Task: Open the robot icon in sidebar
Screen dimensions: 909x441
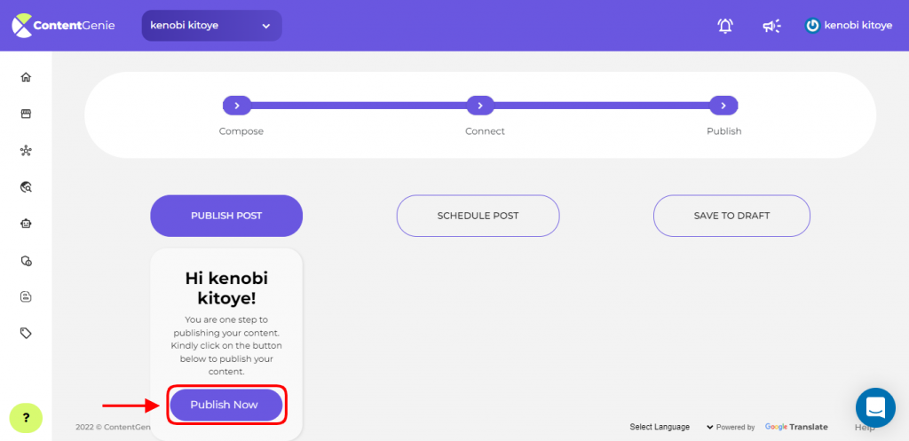Action: pyautogui.click(x=26, y=224)
